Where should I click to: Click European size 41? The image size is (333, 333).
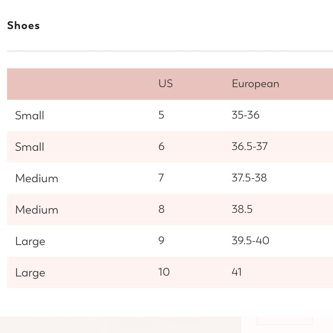coord(236,272)
